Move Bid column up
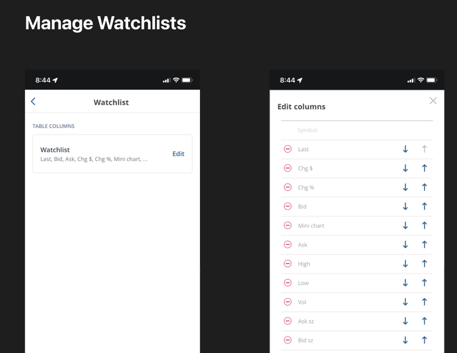This screenshot has height=353, width=457. tap(424, 206)
